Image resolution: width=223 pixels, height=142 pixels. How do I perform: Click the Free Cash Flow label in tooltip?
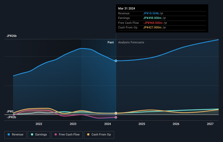coord(128,23)
